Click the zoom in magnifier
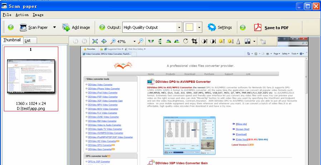321x165 pixels. pyautogui.click(x=113, y=41)
